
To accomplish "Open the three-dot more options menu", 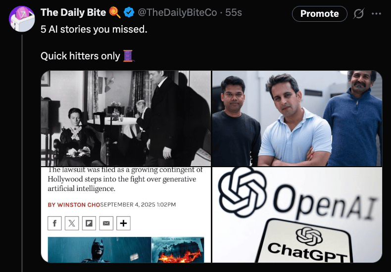I will click(x=376, y=13).
